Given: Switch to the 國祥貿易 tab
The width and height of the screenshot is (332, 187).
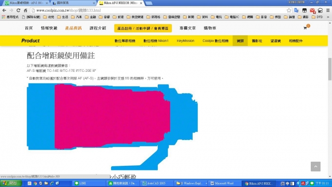Looking at the screenshot, I should [x=73, y=3].
